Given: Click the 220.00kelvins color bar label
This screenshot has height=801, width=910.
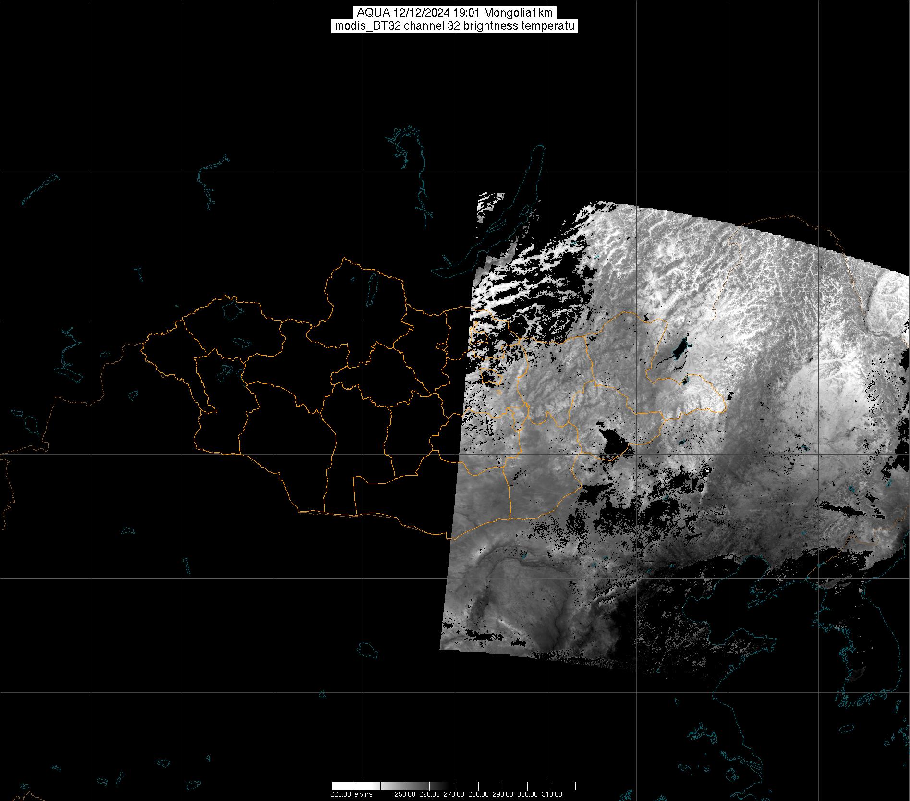Looking at the screenshot, I should 351,794.
